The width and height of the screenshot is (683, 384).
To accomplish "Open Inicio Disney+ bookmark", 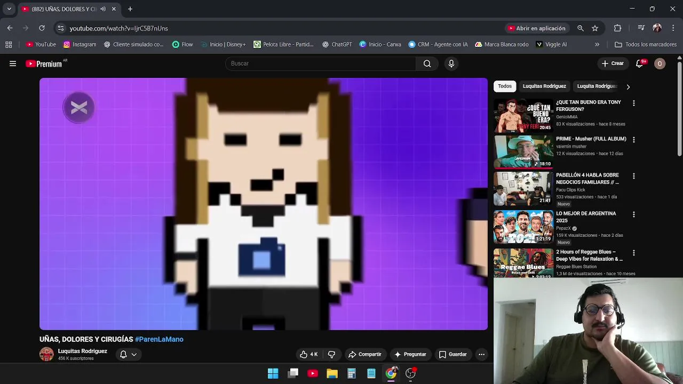I will pos(223,44).
